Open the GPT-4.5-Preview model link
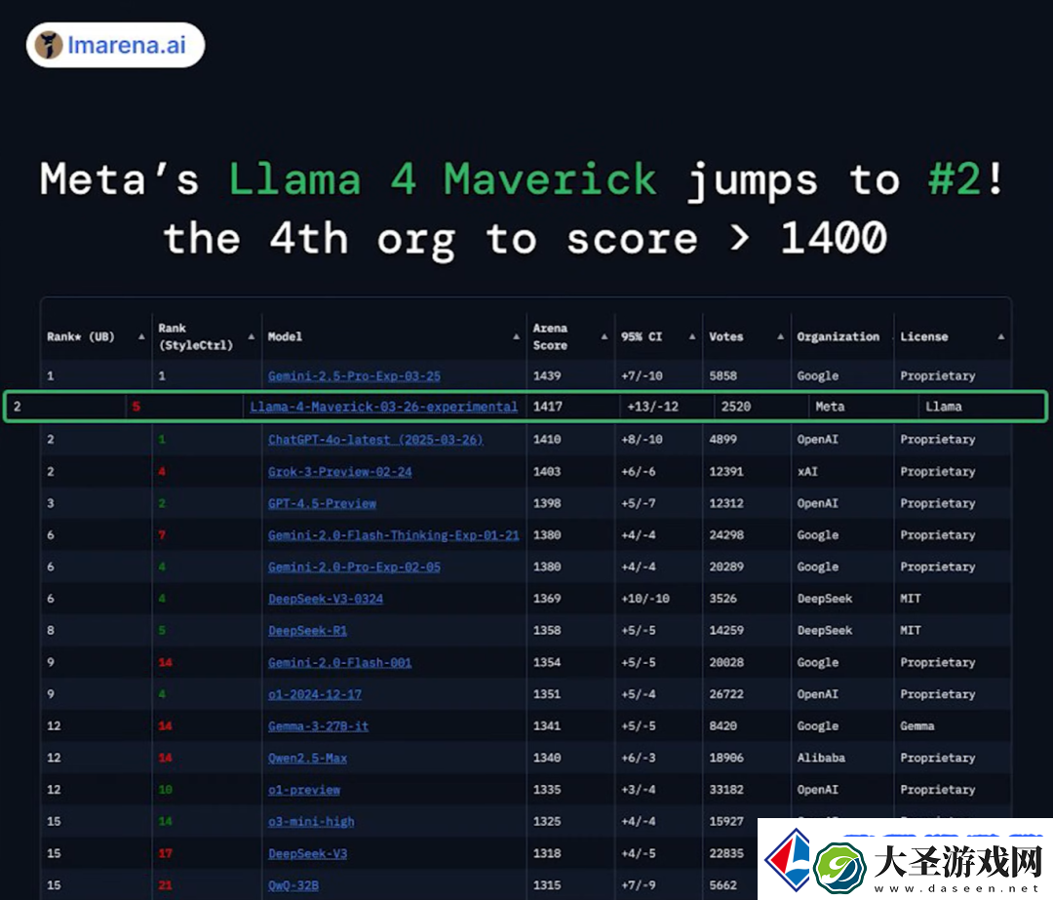The image size is (1053, 900). pyautogui.click(x=322, y=503)
